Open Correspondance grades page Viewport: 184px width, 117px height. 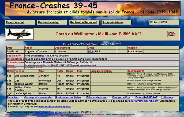coord(39,97)
